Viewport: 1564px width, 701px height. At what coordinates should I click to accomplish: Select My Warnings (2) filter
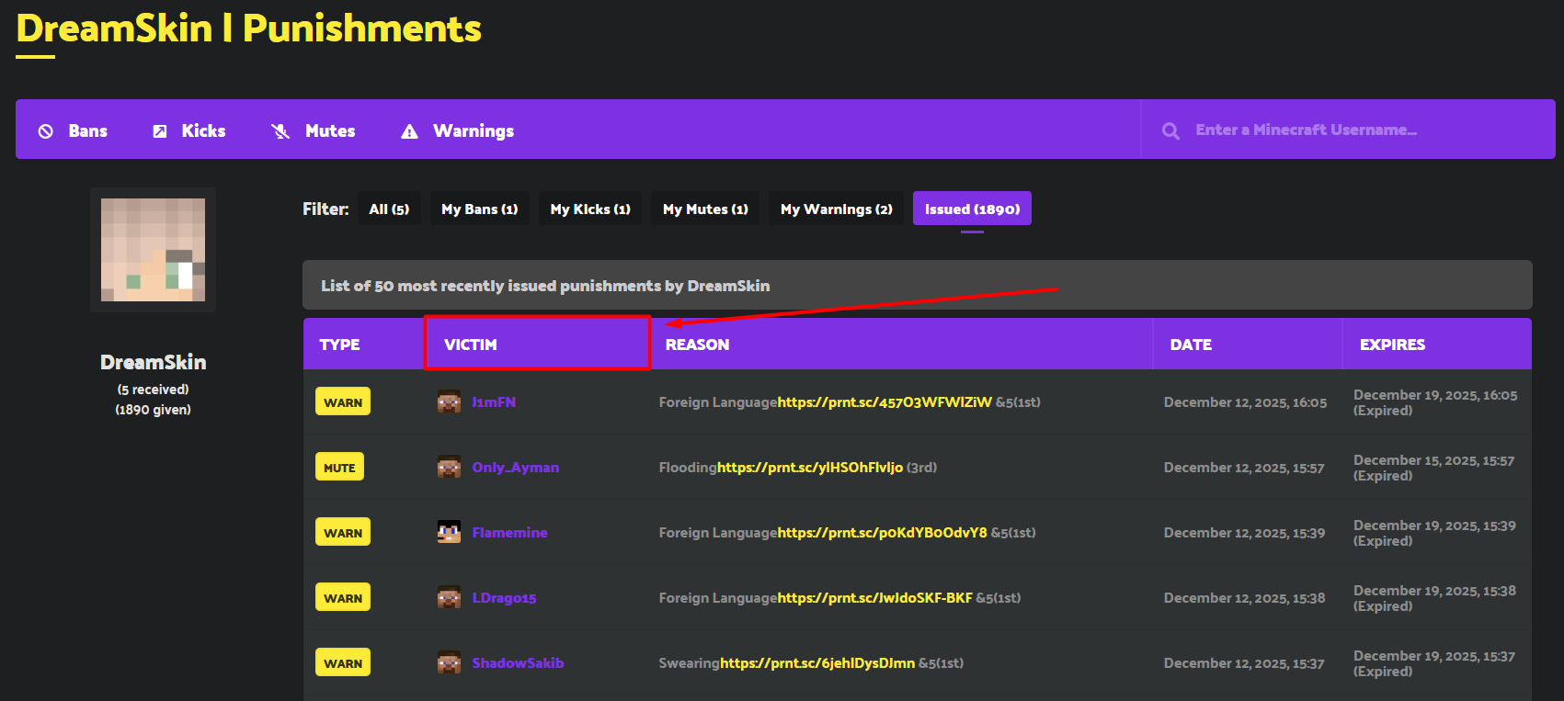(x=836, y=209)
